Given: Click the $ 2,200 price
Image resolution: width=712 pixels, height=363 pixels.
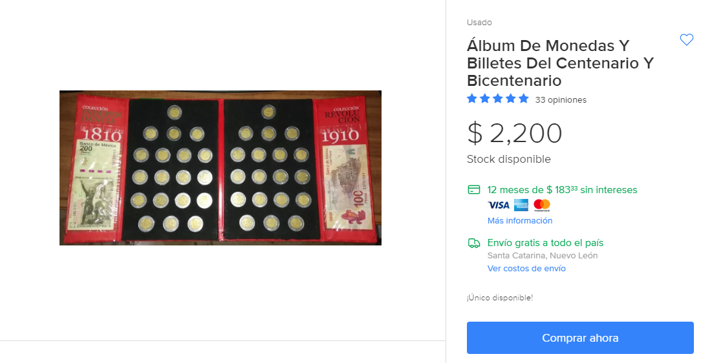Looking at the screenshot, I should click(x=515, y=133).
